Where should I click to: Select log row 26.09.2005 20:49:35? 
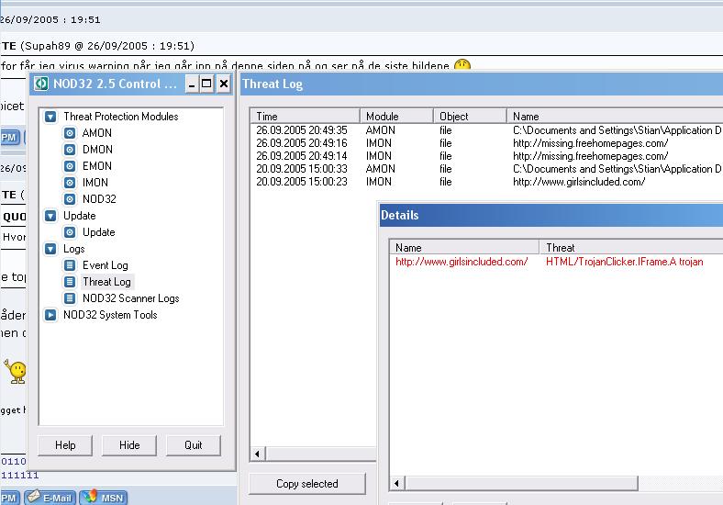tap(486, 130)
